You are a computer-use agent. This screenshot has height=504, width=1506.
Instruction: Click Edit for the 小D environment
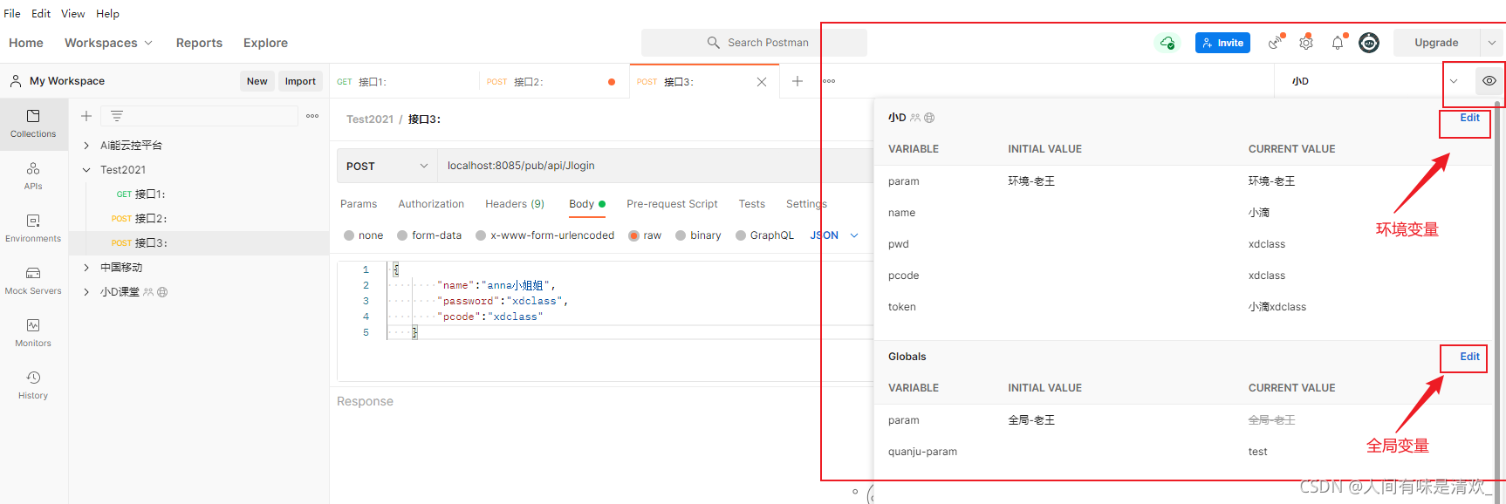click(x=1469, y=118)
